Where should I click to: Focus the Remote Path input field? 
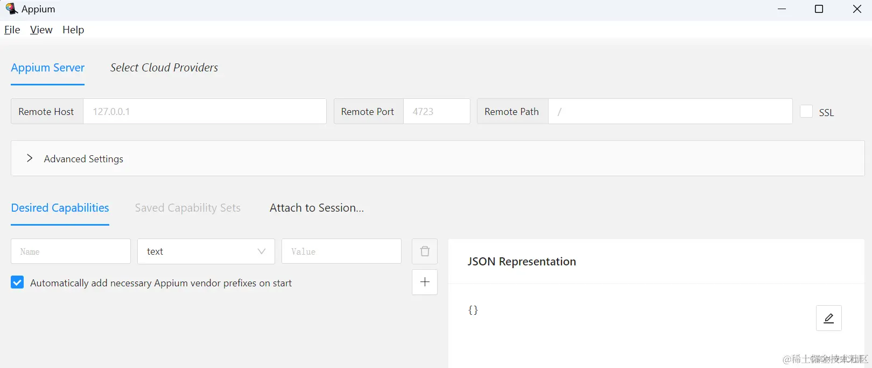[670, 111]
